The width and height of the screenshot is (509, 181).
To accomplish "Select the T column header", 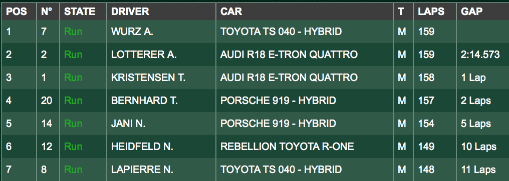I will pyautogui.click(x=401, y=11).
